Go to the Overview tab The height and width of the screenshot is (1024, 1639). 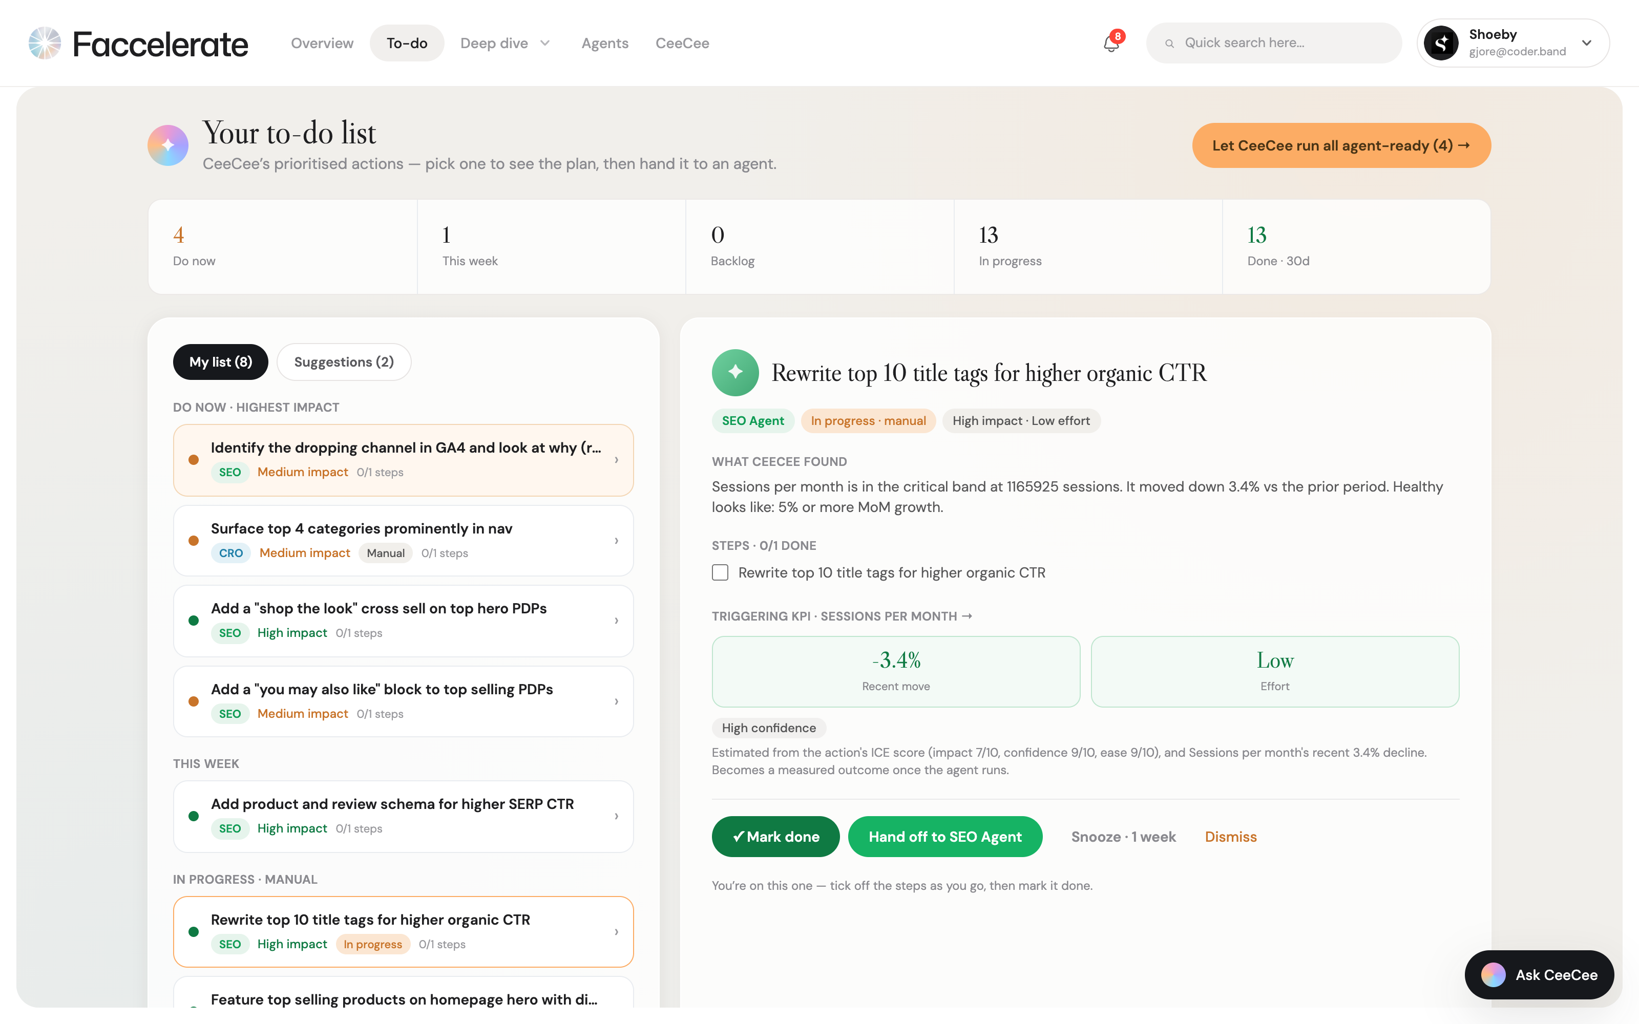click(322, 44)
